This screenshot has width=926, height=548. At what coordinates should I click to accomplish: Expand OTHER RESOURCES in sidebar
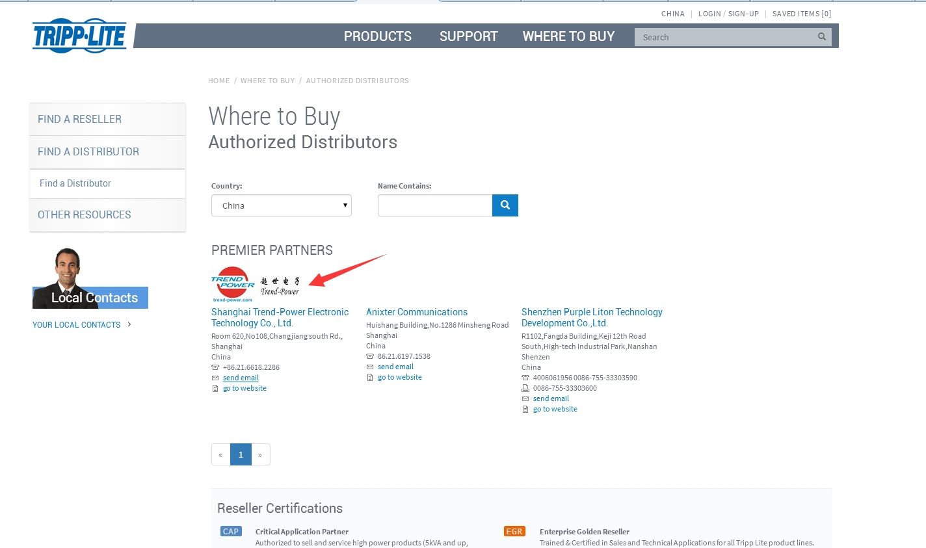click(x=107, y=215)
